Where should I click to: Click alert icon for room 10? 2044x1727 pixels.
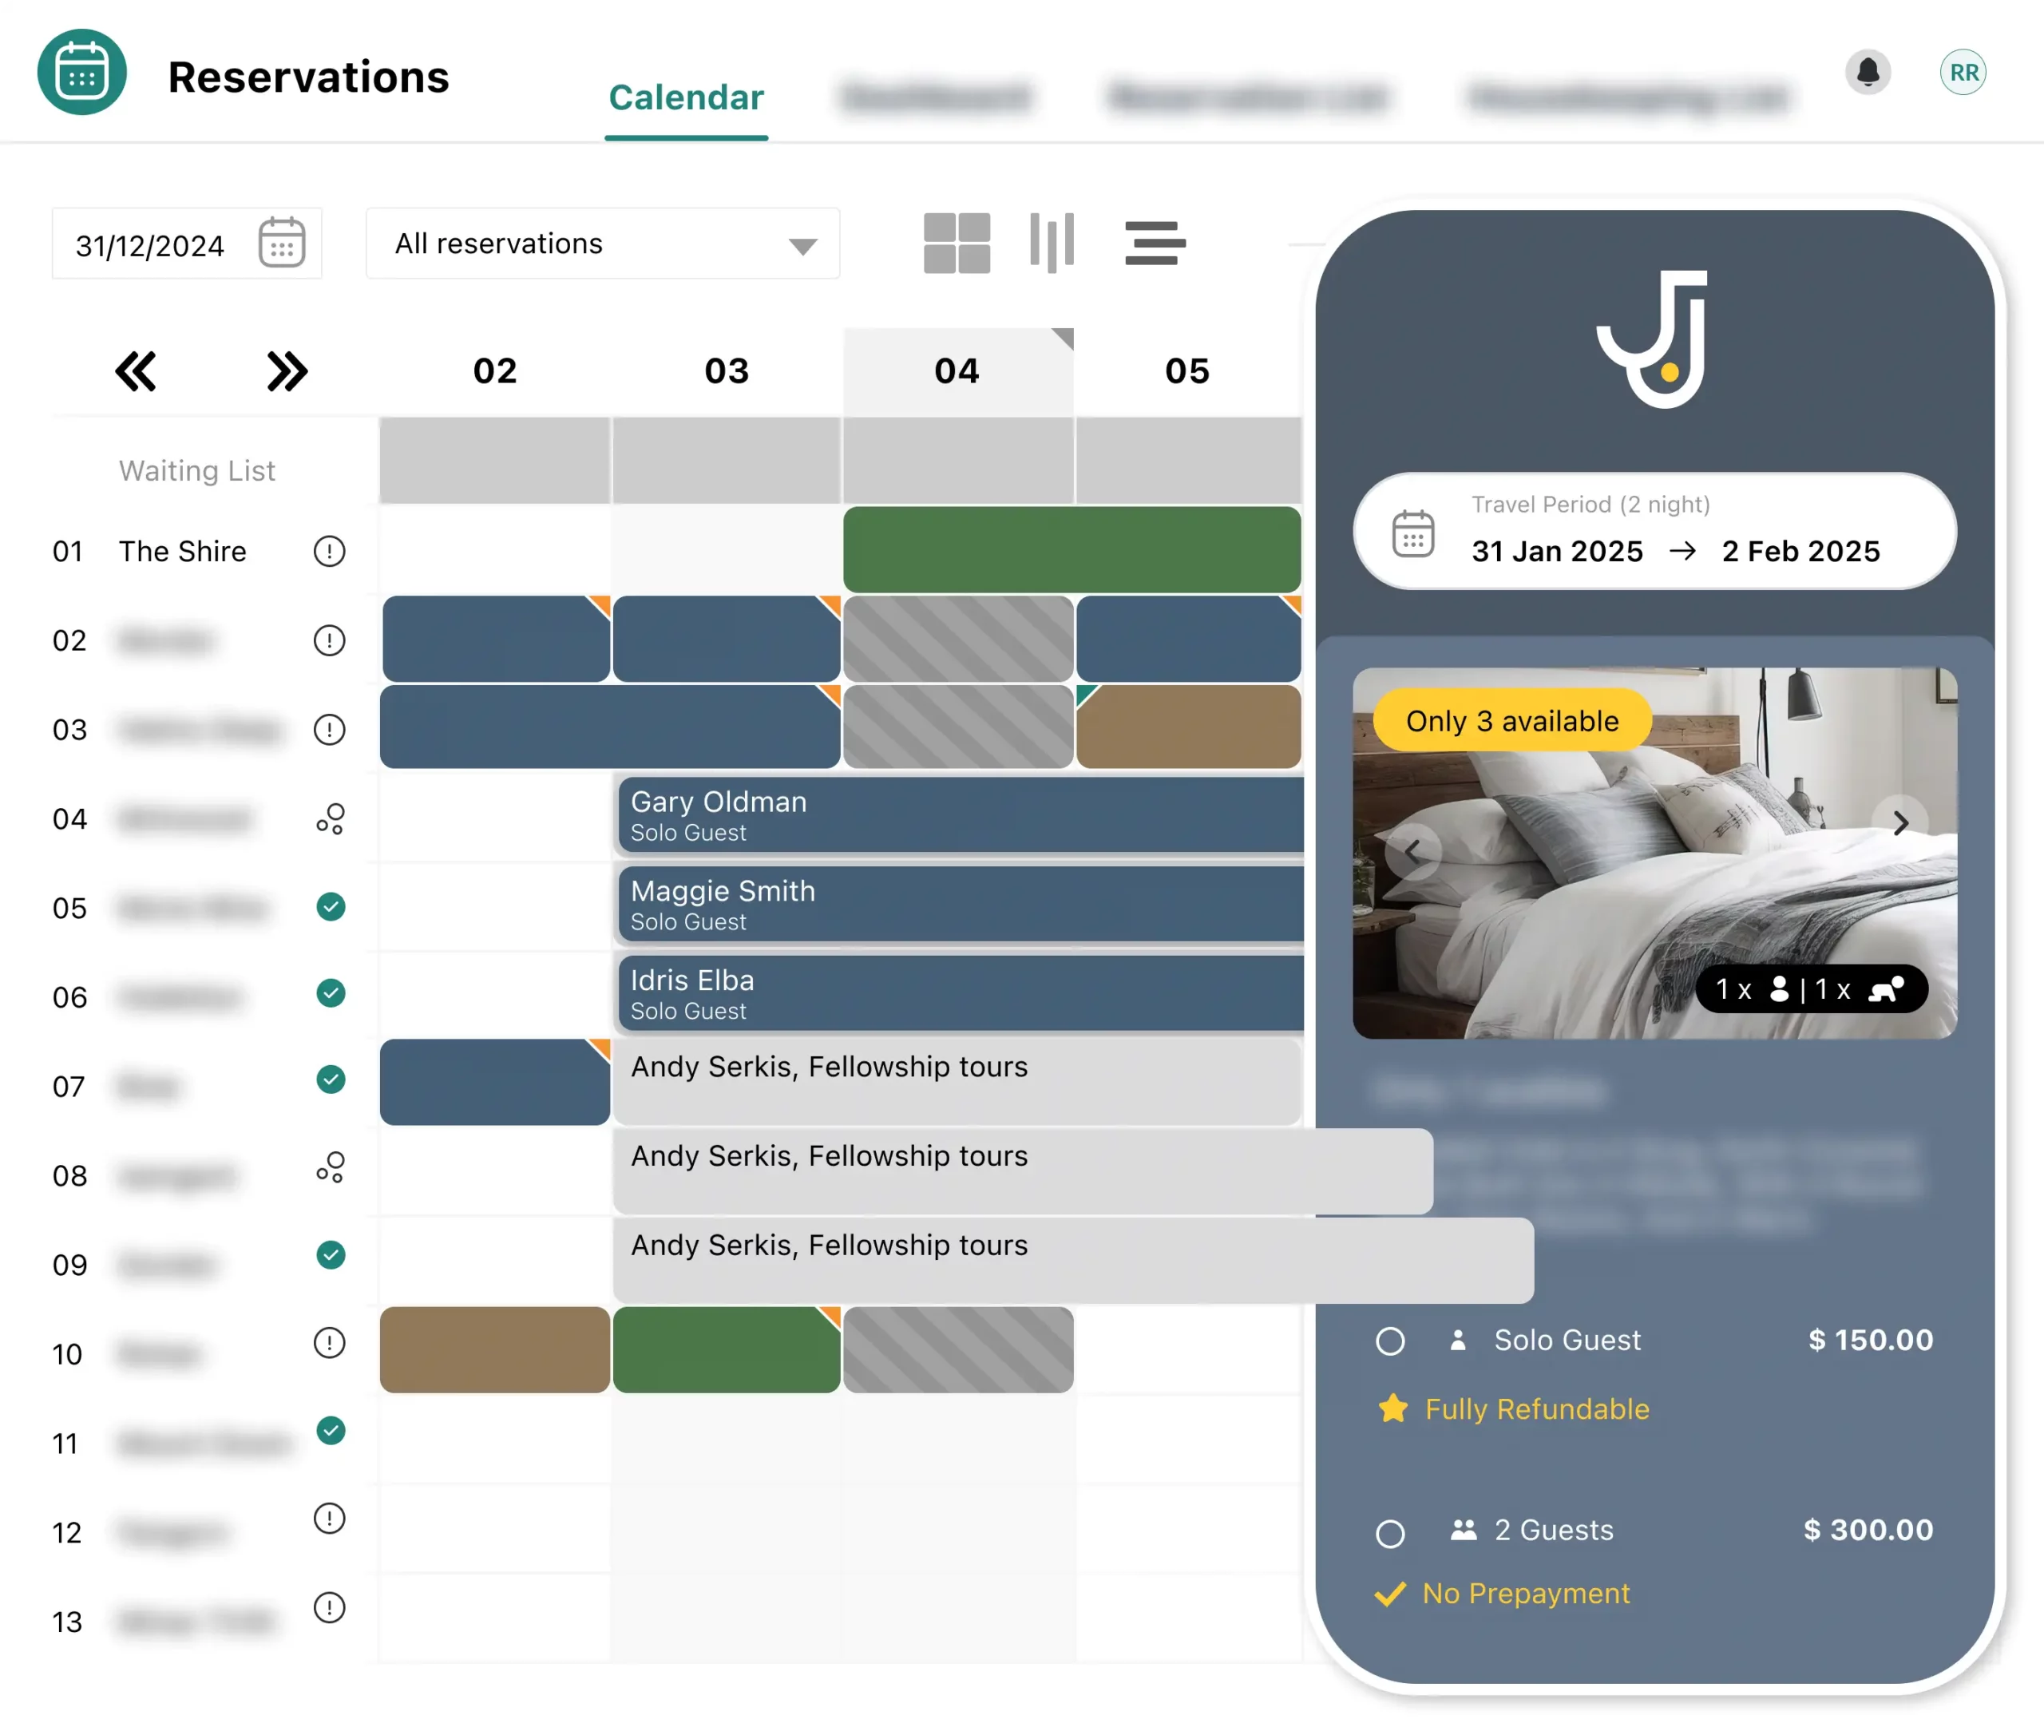329,1342
